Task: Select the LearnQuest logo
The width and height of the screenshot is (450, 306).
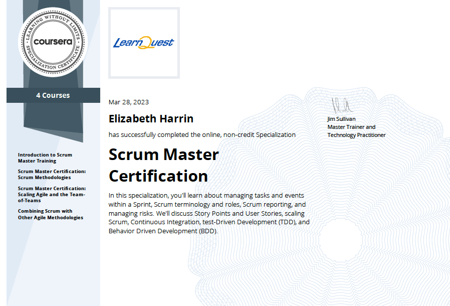Action: (143, 42)
